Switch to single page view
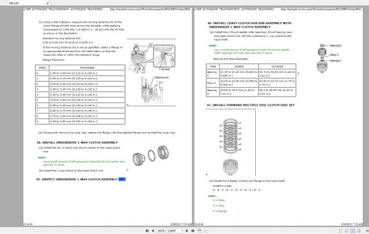Viewport: 369px width, 234px height. [340, 231]
